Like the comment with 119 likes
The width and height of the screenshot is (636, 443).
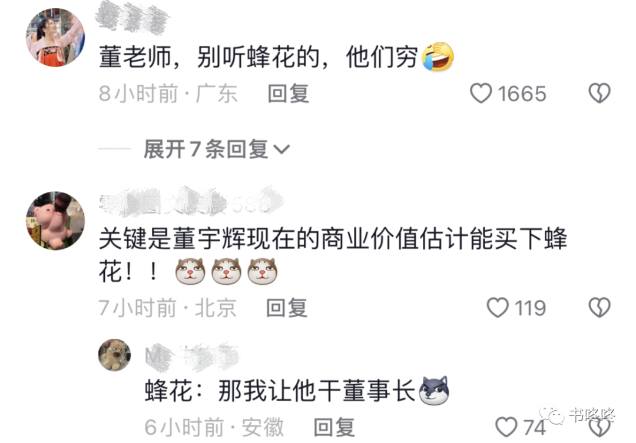(498, 308)
